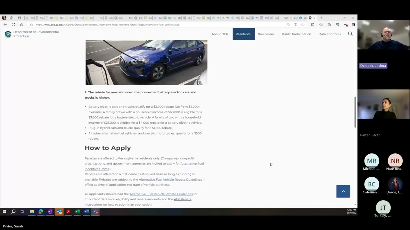This screenshot has width=410, height=230.
Task: Open Microsoft Teams from the taskbar
Action: pyautogui.click(x=96, y=211)
